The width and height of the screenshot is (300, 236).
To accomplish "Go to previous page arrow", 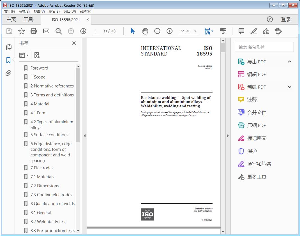I will 71,31.
